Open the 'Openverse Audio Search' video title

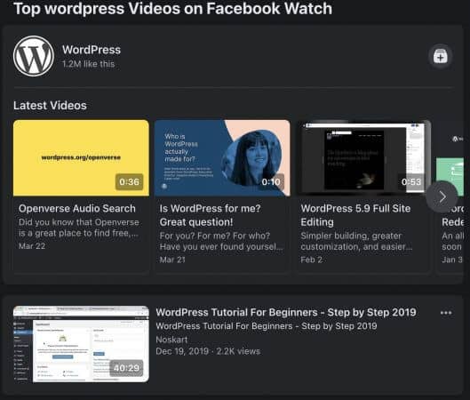click(x=77, y=208)
